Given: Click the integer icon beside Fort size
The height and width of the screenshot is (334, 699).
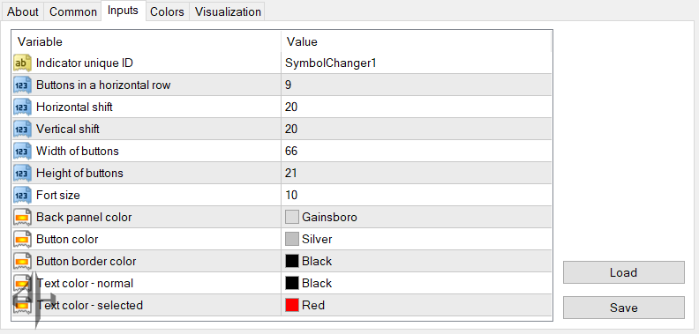Looking at the screenshot, I should click(22, 195).
